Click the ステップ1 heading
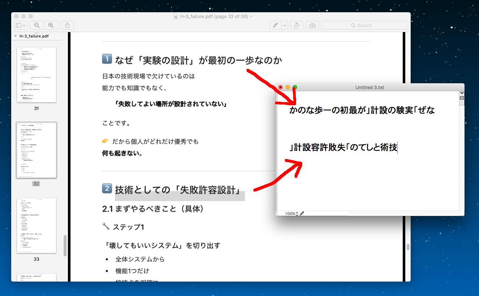Screen dimensions: 479x296 128,227
